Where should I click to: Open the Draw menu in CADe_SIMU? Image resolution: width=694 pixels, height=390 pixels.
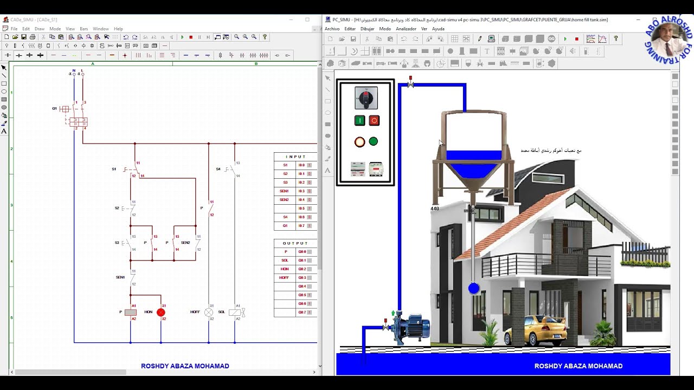pos(40,29)
